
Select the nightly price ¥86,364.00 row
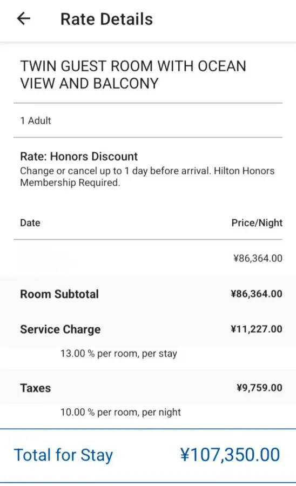coord(148,258)
